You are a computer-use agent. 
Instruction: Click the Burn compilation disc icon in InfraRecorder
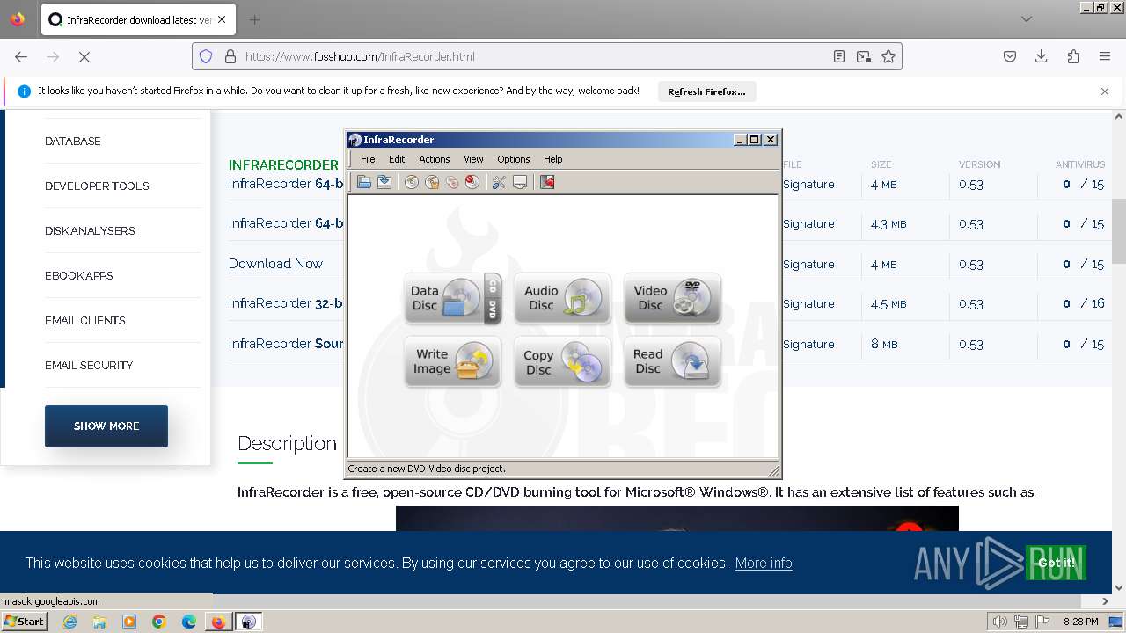pyautogui.click(x=411, y=182)
